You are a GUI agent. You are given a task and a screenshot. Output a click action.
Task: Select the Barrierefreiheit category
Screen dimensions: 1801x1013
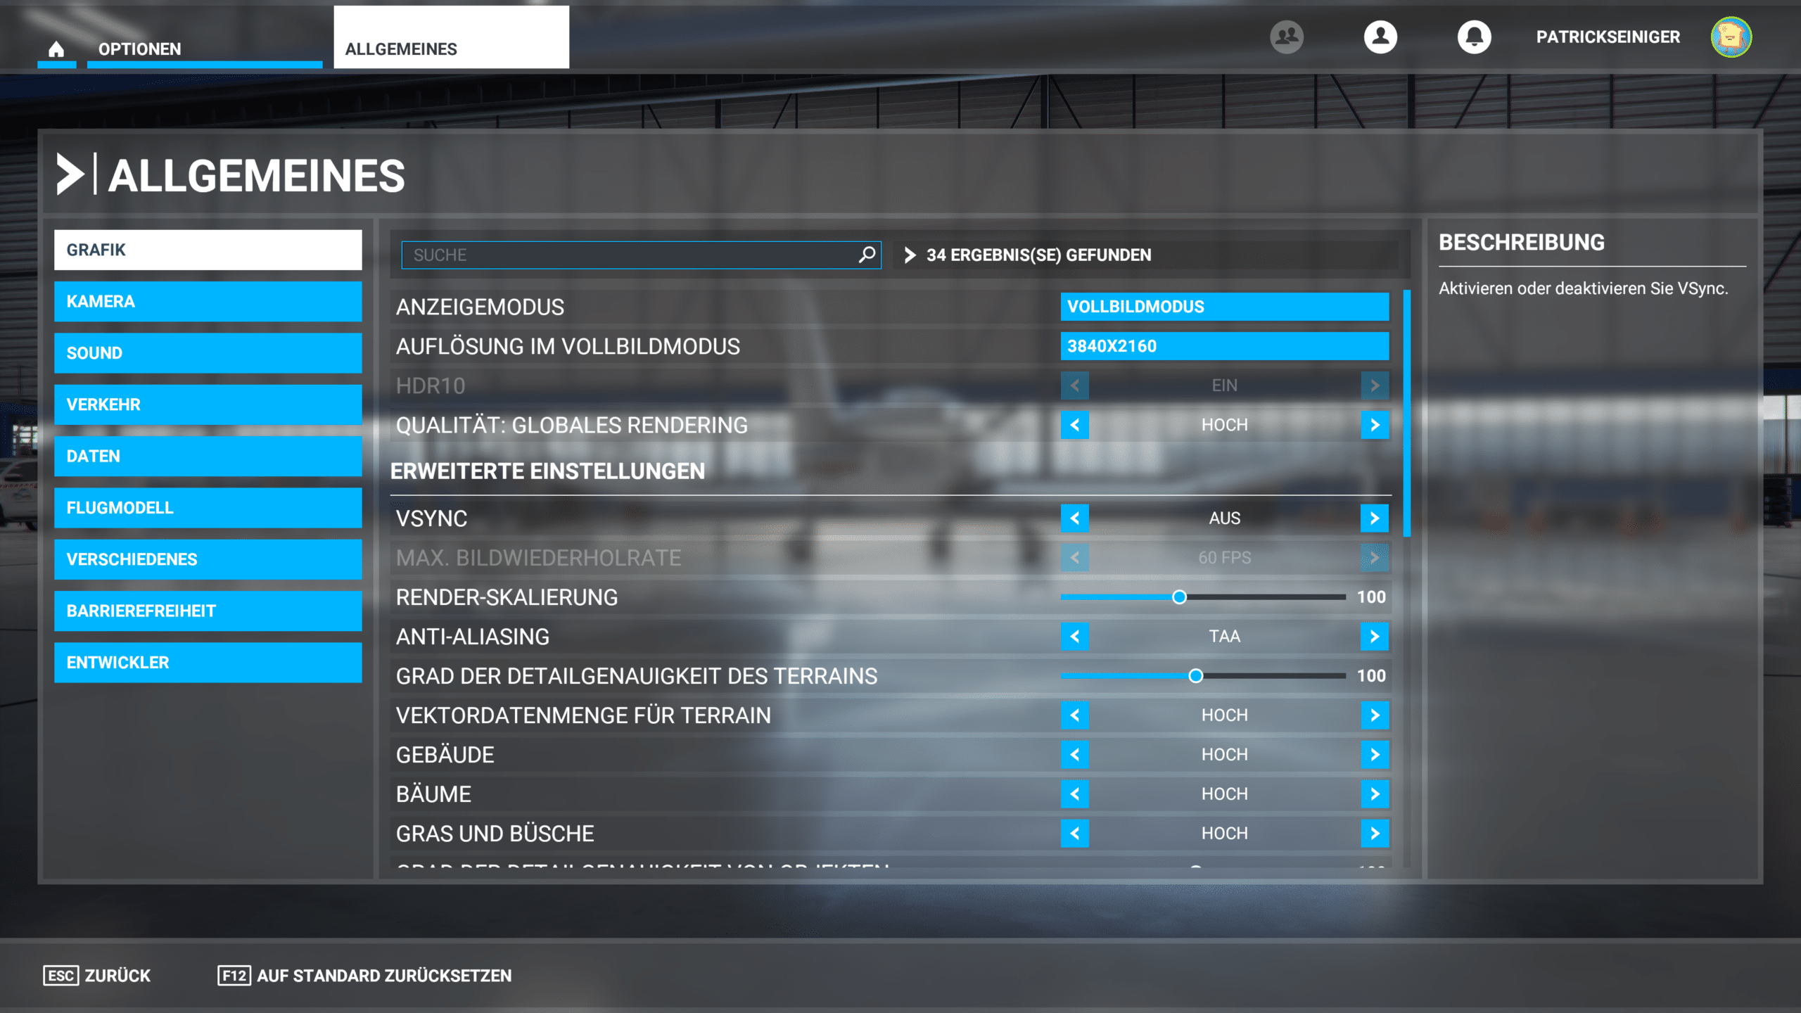[x=208, y=611]
